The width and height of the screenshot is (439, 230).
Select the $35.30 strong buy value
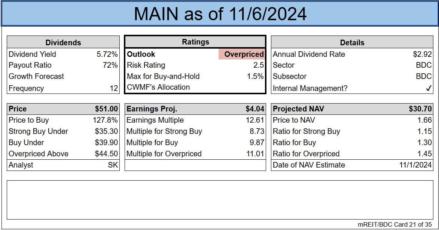106,132
